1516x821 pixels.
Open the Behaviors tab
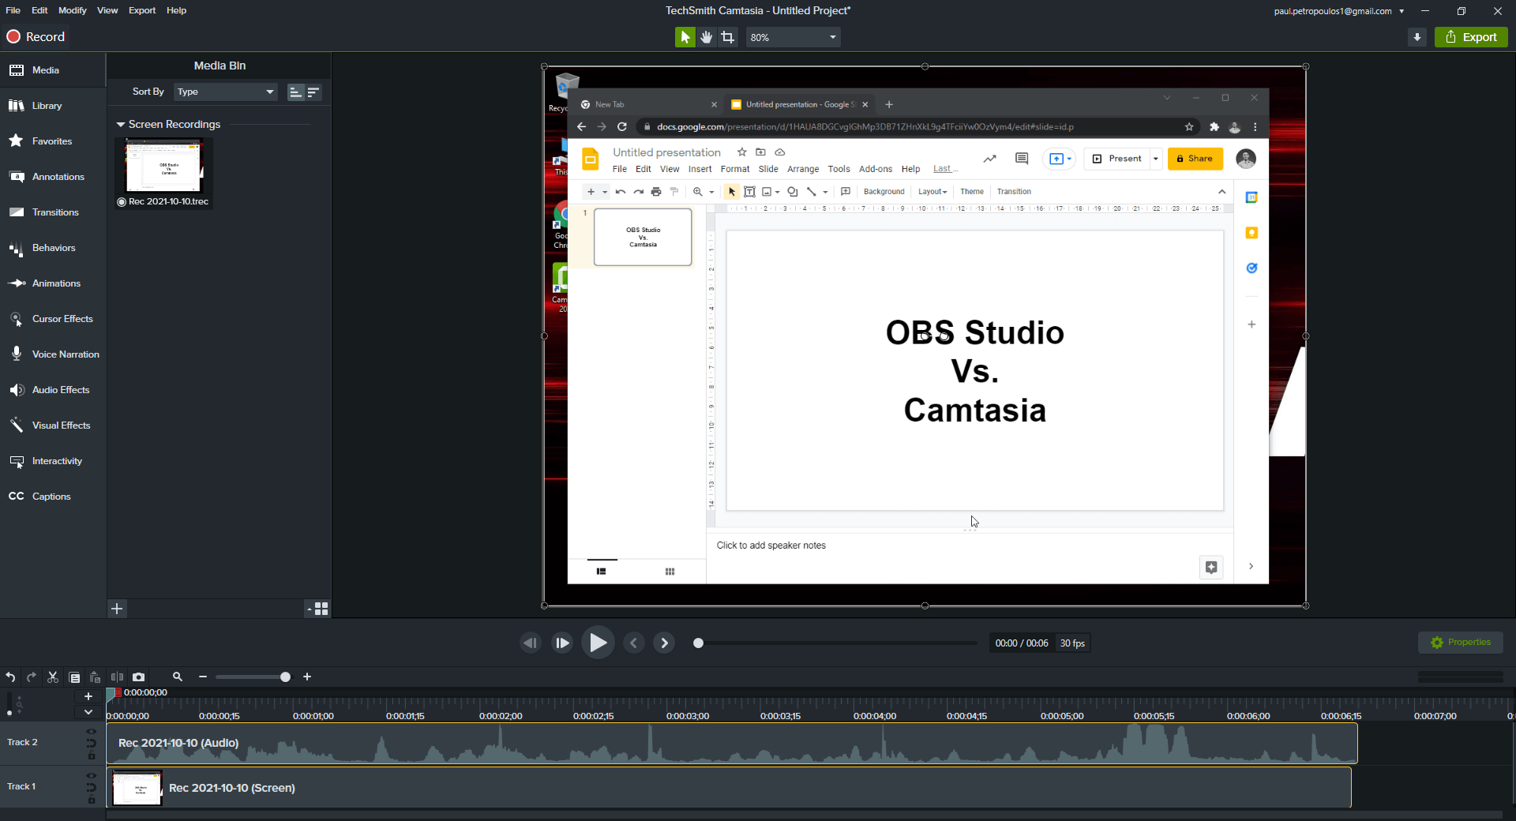tap(53, 248)
